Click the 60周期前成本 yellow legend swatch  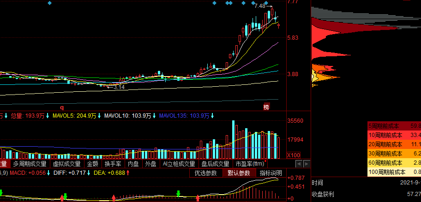pos(394,162)
